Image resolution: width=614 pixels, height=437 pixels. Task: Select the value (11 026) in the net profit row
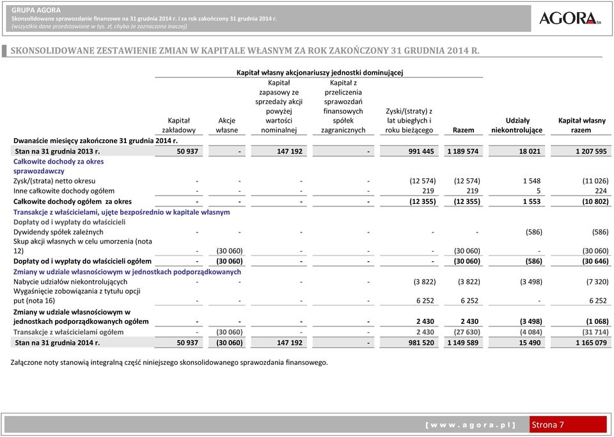(x=595, y=181)
